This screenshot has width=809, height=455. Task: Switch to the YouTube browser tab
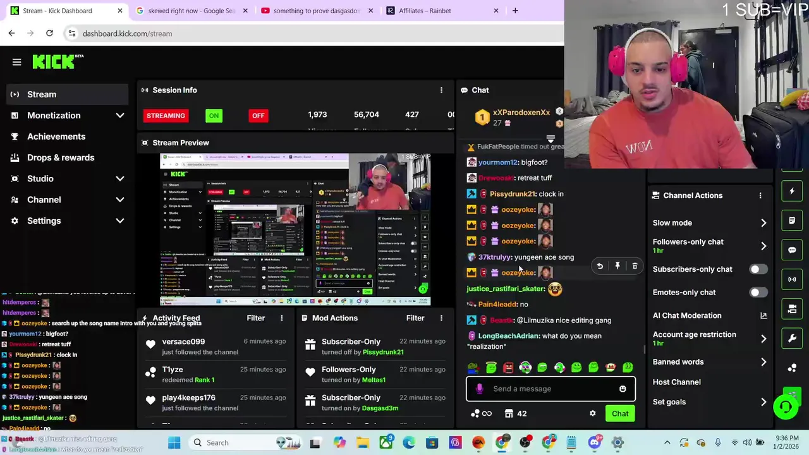pyautogui.click(x=317, y=11)
